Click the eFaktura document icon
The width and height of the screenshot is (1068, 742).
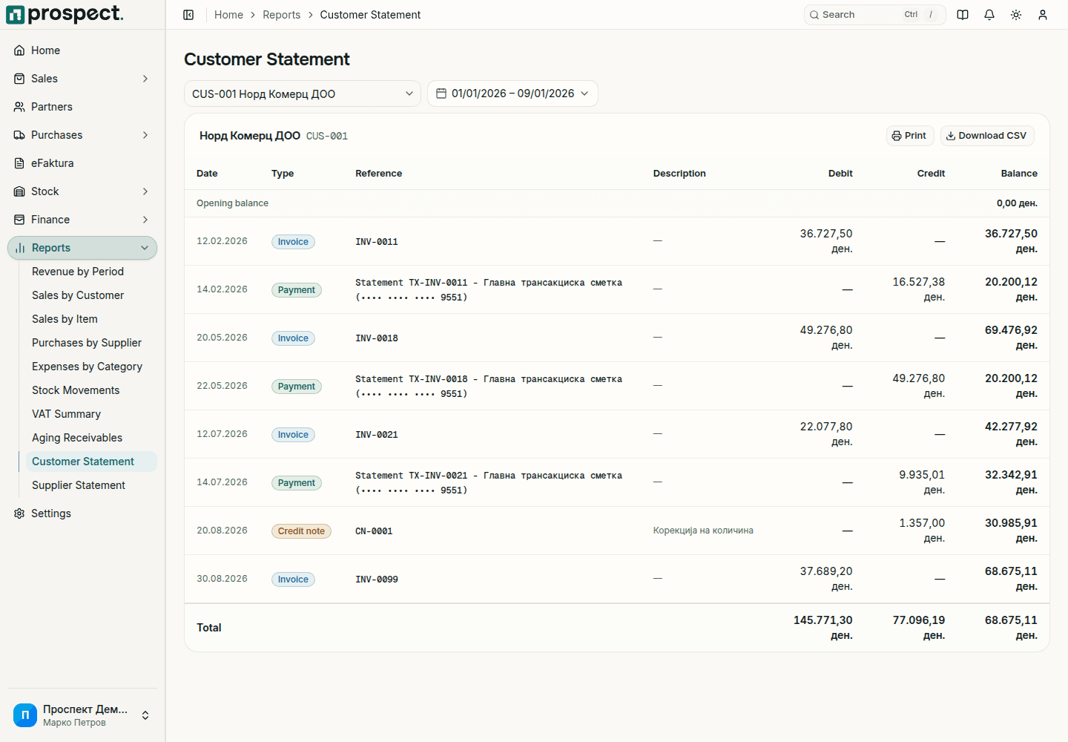pos(19,163)
